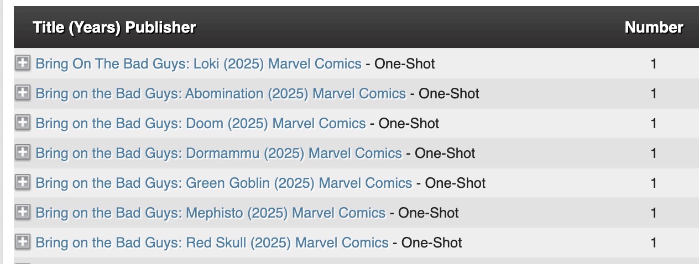
Task: Sort by Title (Years) Publisher header
Action: pos(114,27)
